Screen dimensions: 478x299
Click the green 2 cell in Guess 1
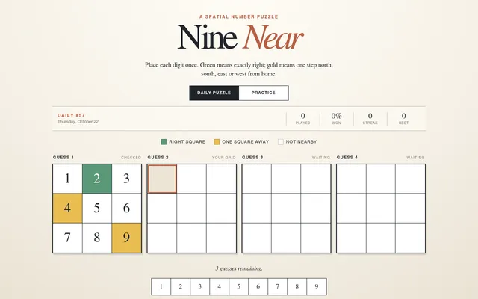click(97, 179)
